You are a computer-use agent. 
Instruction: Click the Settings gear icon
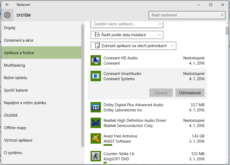(x=7, y=15)
